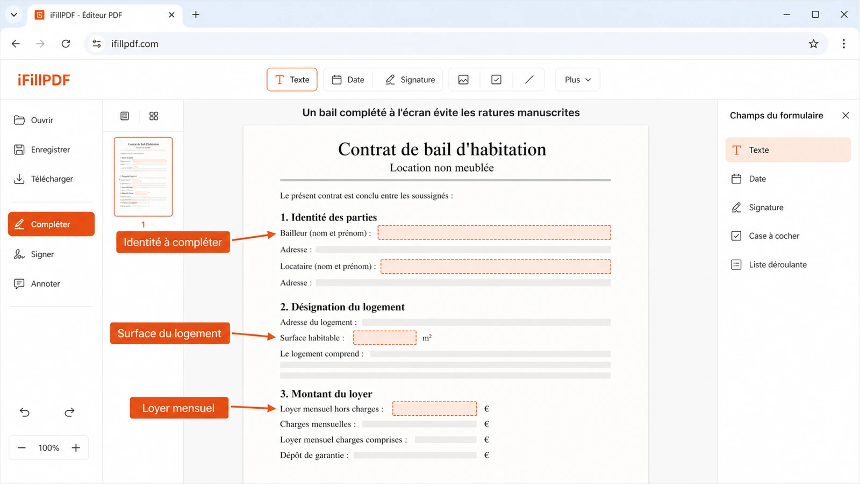Open a file with Ouvrir

(33, 120)
